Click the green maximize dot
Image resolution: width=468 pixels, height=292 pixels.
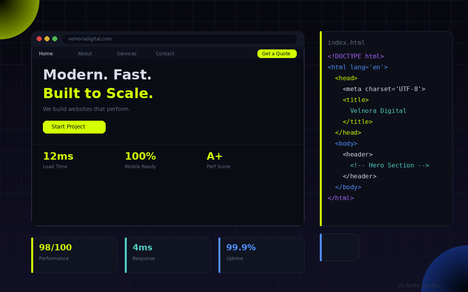[55, 39]
